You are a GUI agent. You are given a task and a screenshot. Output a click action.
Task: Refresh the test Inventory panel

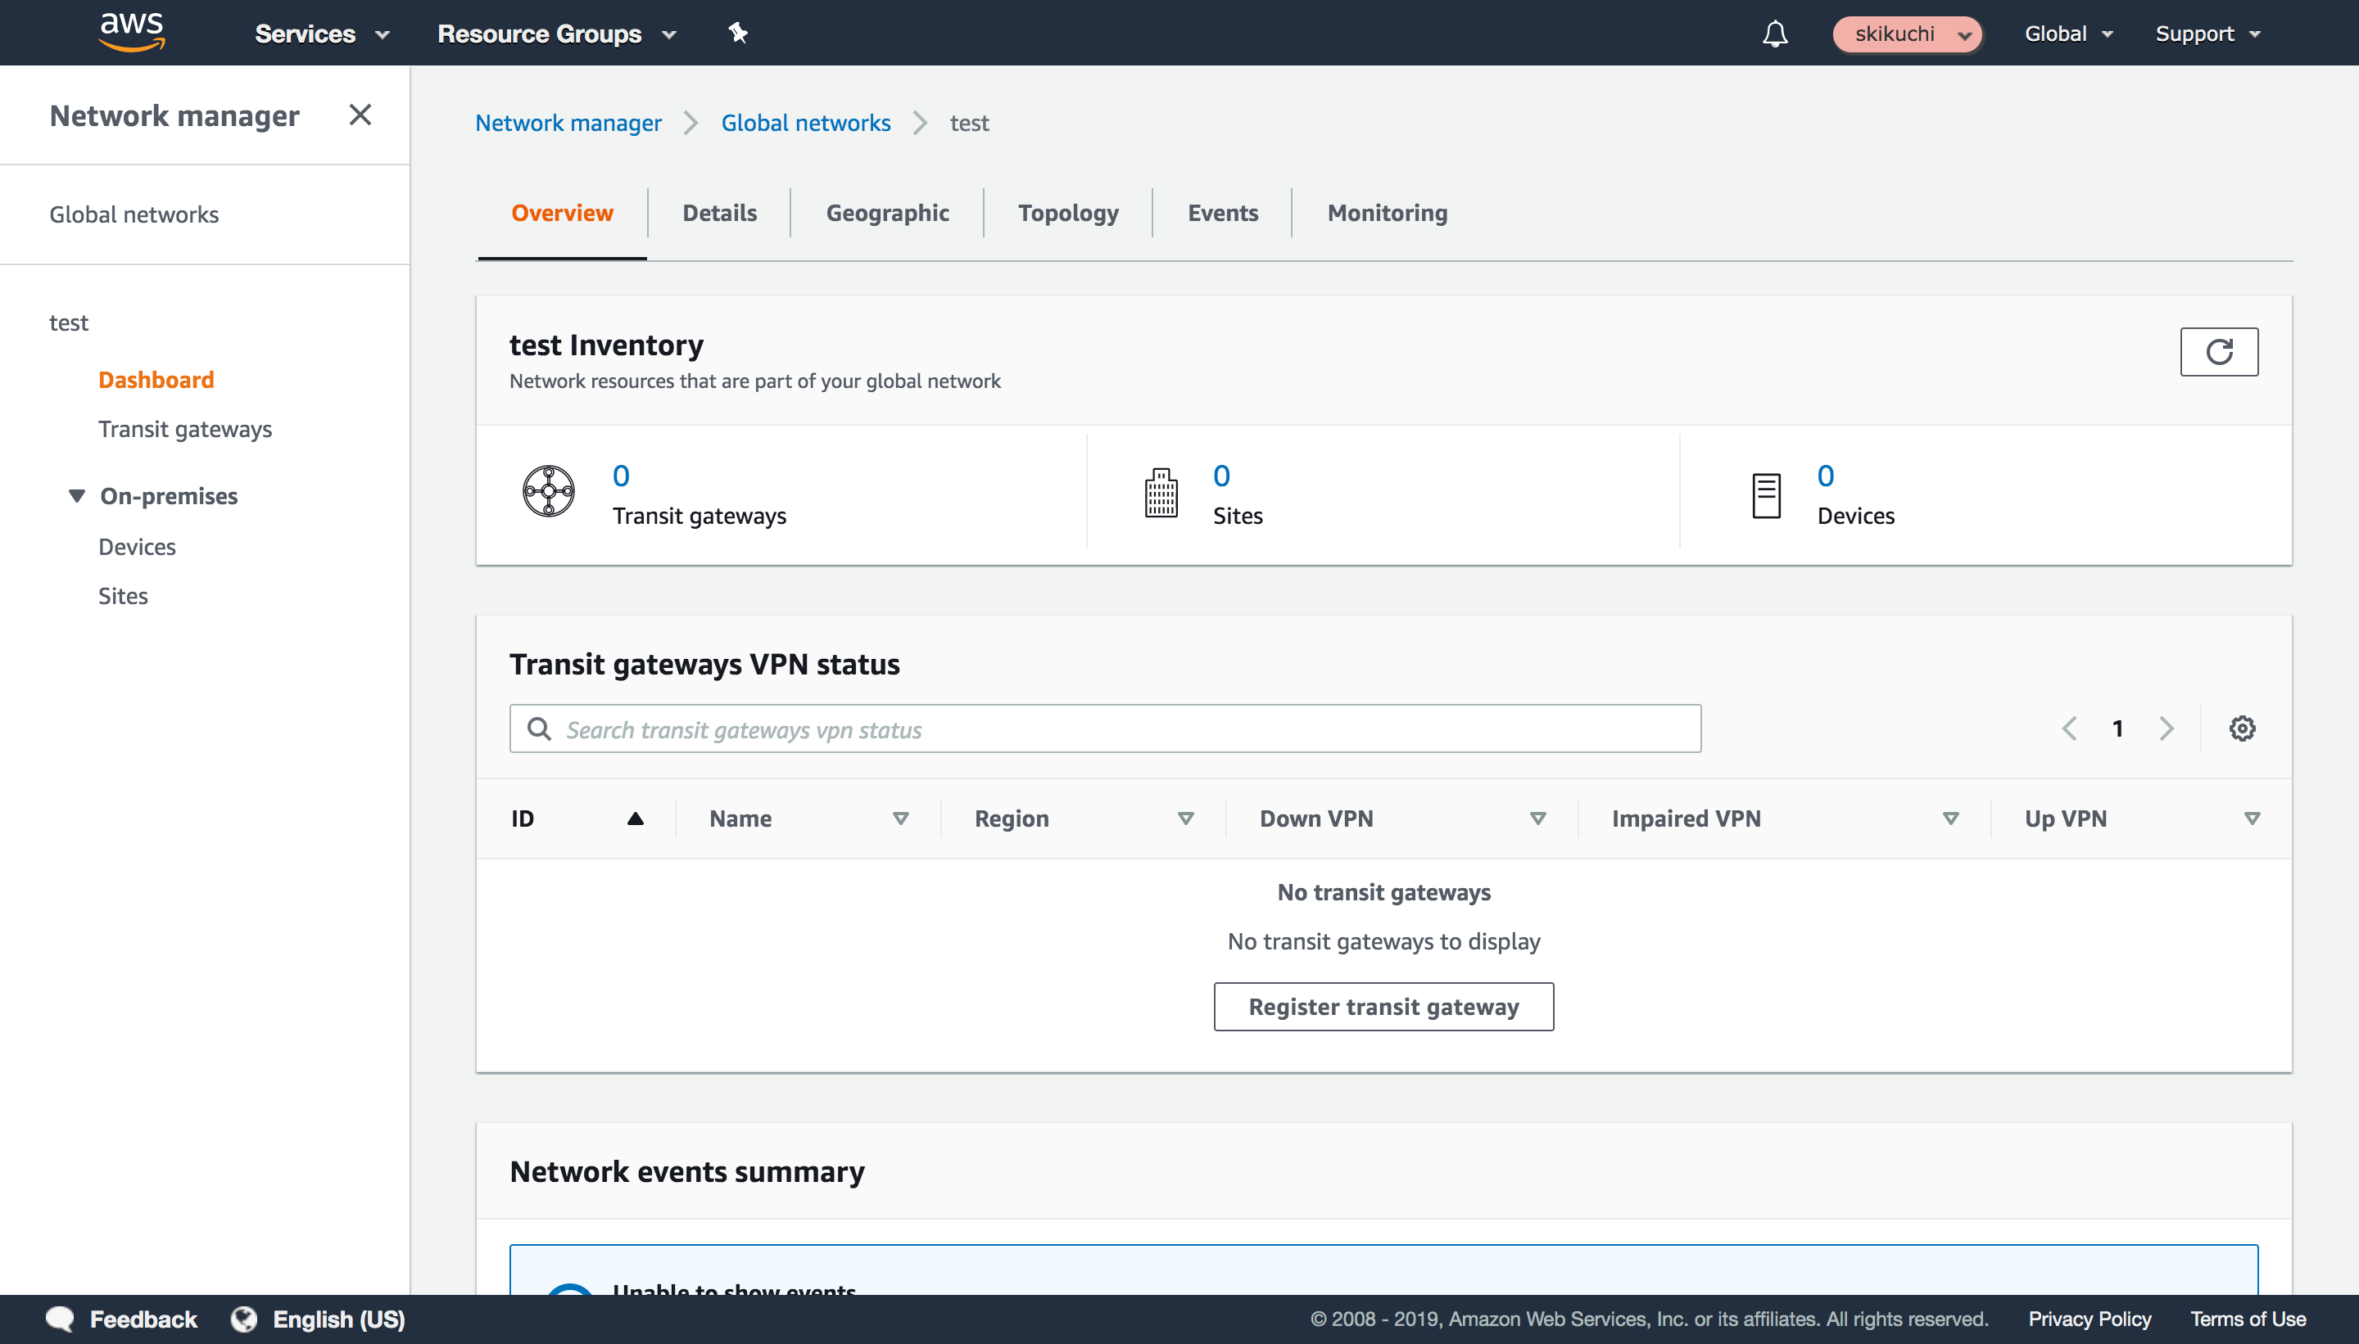pyautogui.click(x=2219, y=352)
